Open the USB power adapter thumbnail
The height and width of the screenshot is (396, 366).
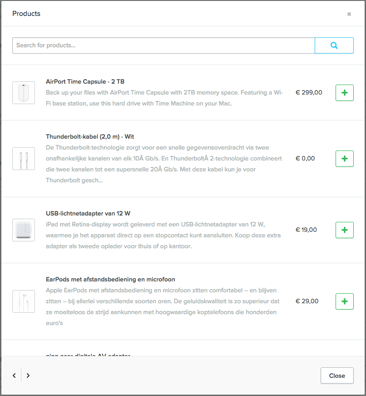(24, 230)
